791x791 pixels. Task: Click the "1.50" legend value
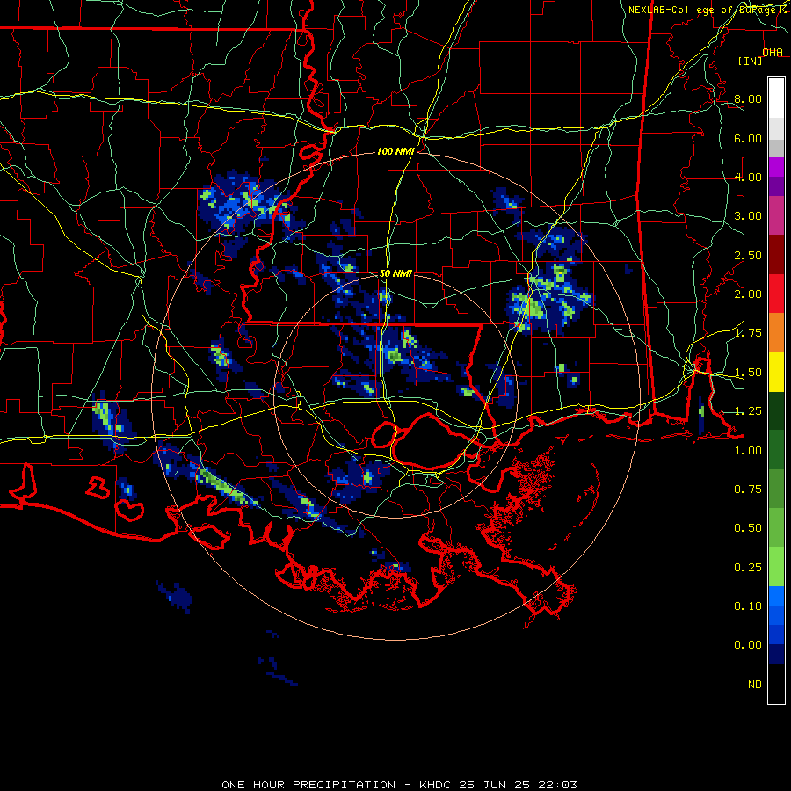coord(748,373)
